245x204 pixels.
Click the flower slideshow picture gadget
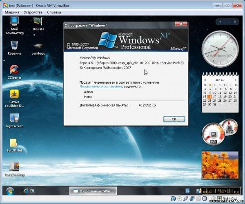pyautogui.click(x=220, y=165)
